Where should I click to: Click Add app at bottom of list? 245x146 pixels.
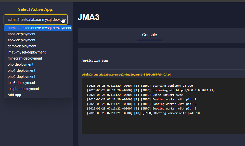(14, 95)
